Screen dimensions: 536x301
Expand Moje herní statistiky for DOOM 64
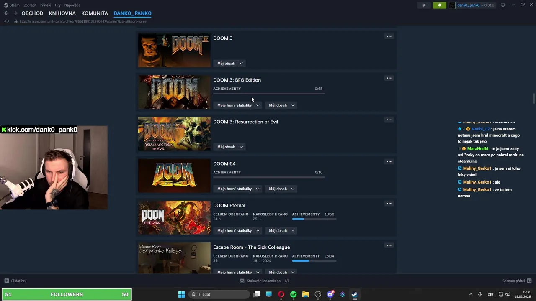238,189
